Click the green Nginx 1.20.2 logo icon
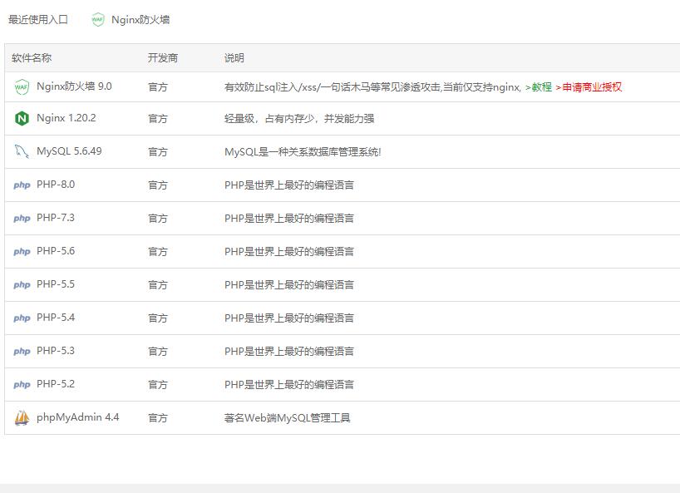 tap(22, 118)
